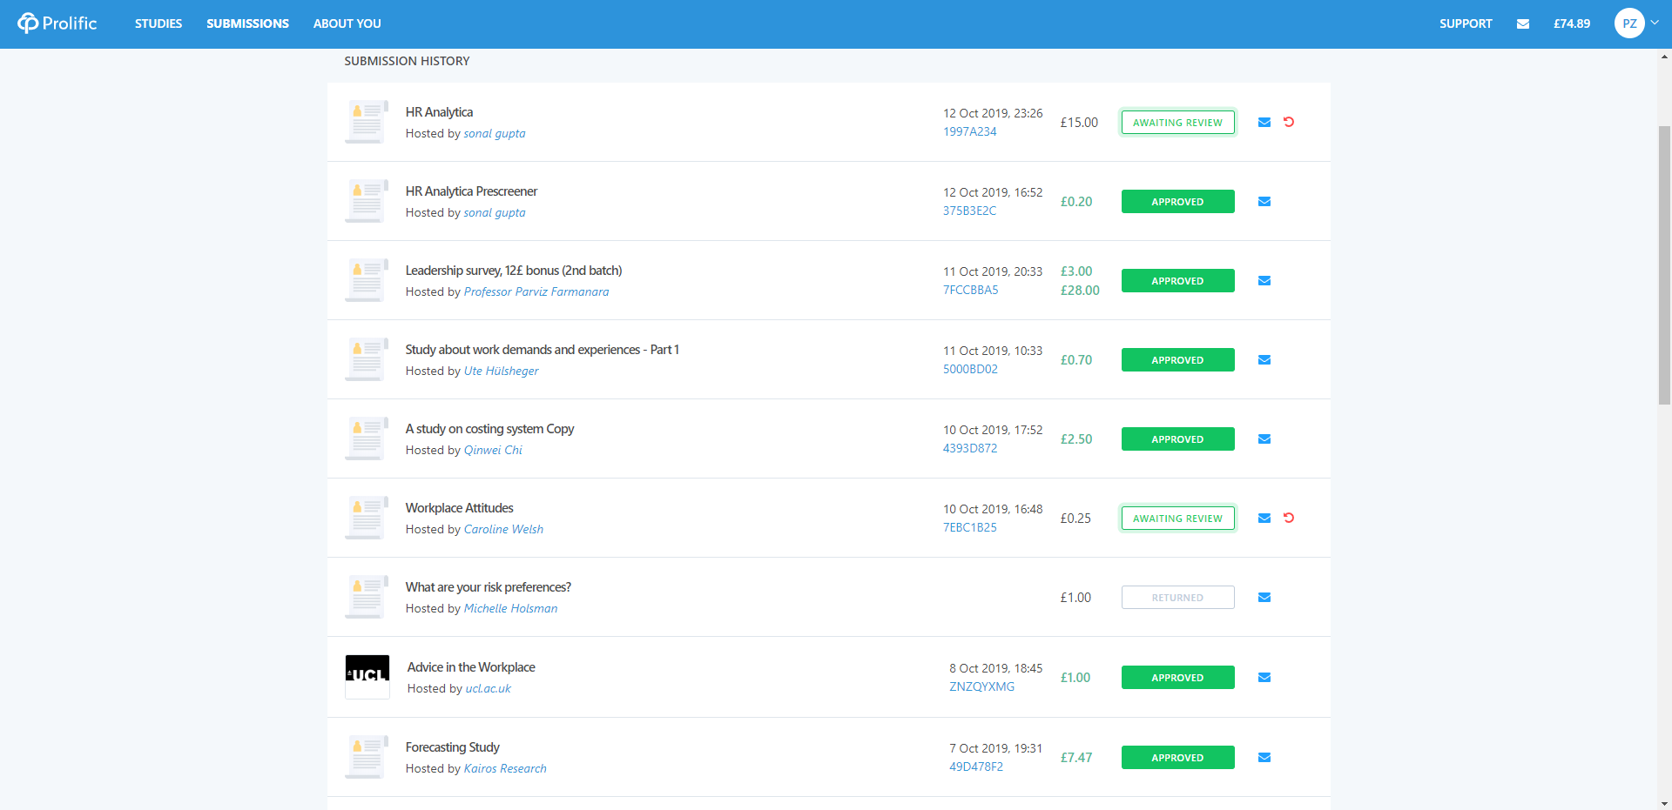Click the costing system study document icon
Viewport: 1672px width, 810px height.
point(367,438)
